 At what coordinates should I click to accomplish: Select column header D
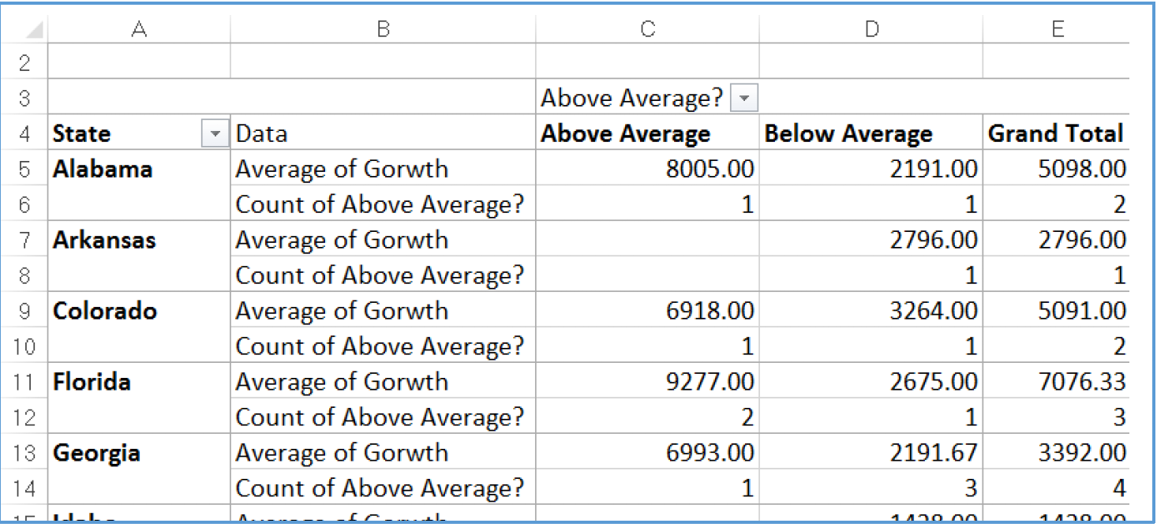(x=871, y=28)
